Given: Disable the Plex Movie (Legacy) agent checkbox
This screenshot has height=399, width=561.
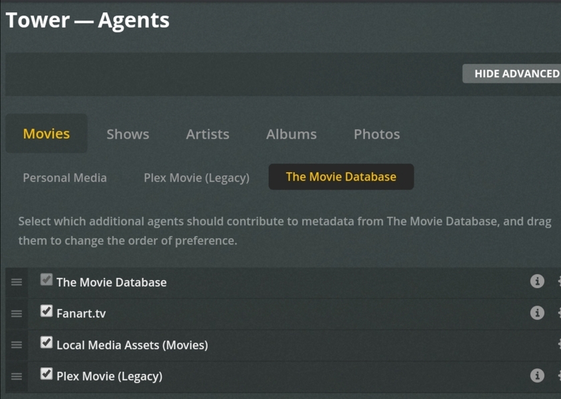Looking at the screenshot, I should click(x=46, y=374).
